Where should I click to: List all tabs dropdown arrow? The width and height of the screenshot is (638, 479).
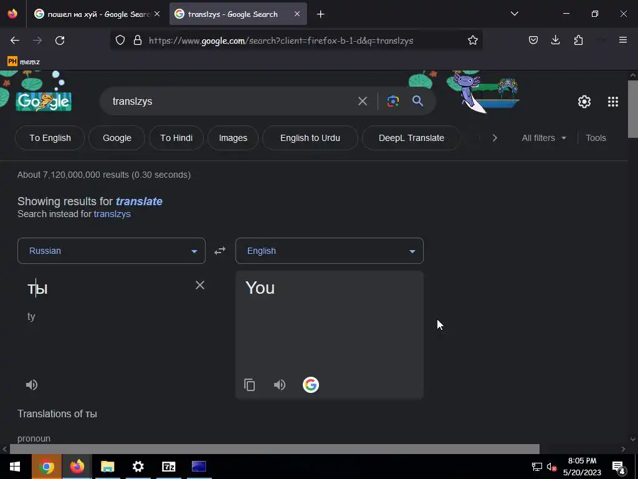pos(514,14)
